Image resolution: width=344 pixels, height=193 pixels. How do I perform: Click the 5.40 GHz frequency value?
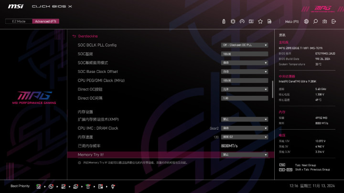click(x=321, y=89)
